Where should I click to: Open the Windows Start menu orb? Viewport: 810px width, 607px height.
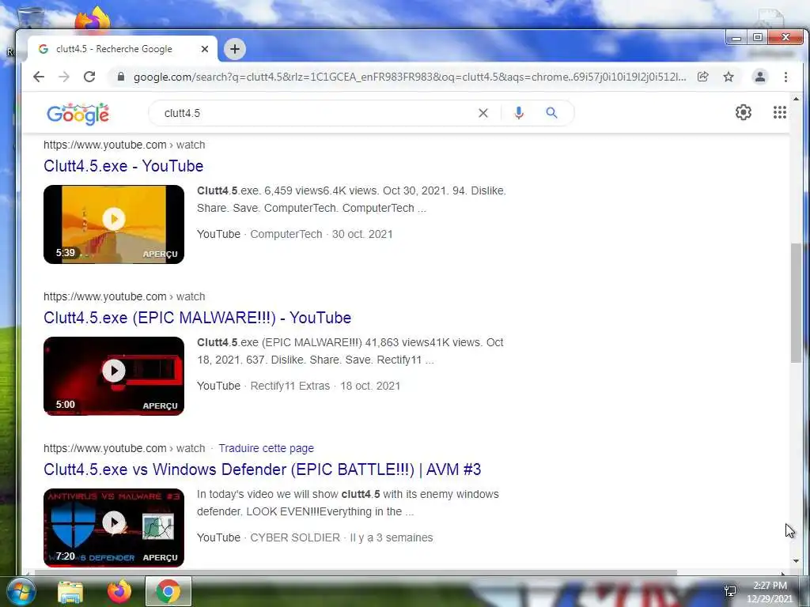click(20, 591)
